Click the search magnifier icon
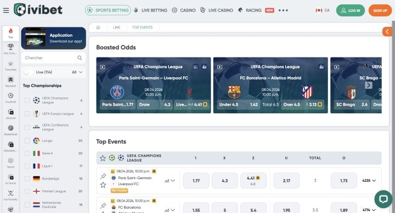The image size is (395, 213). [x=80, y=58]
